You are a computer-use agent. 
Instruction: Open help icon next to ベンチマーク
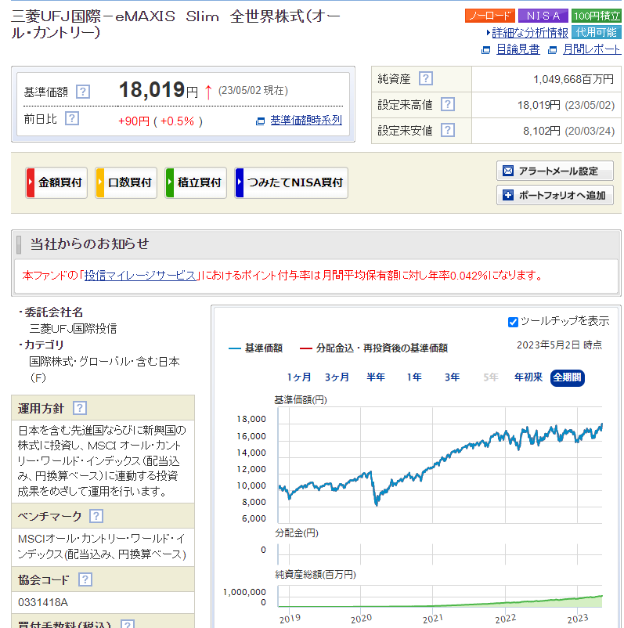click(96, 516)
